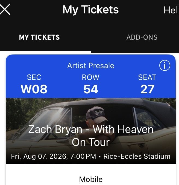179x185 pixels.
Task: Select row number 54
Action: pyautogui.click(x=91, y=89)
